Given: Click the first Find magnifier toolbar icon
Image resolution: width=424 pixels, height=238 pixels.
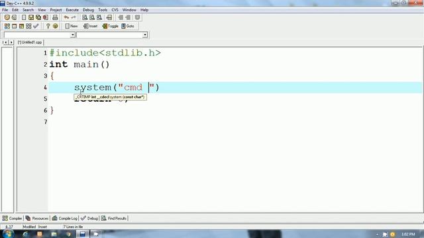Looking at the screenshot, I should [85, 17].
